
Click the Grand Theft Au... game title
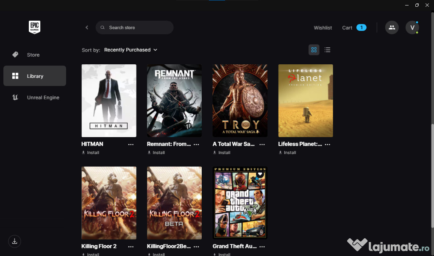(235, 246)
